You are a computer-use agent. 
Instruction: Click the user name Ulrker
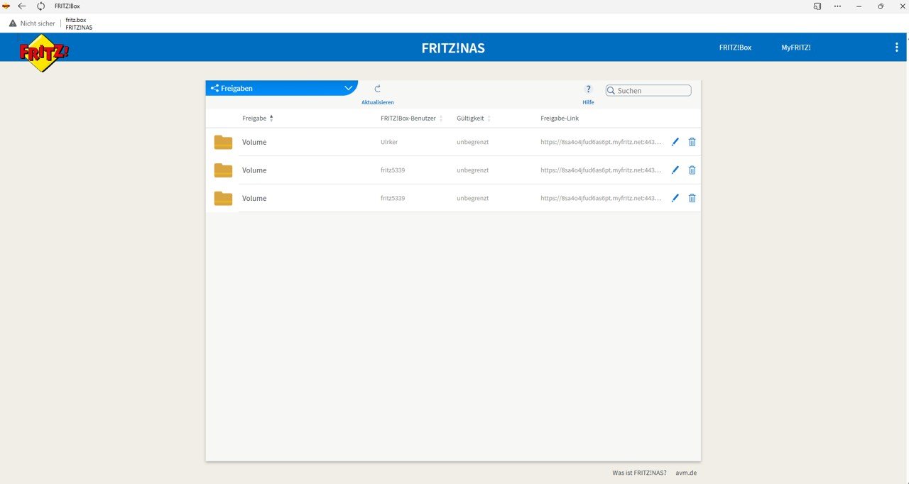click(389, 142)
